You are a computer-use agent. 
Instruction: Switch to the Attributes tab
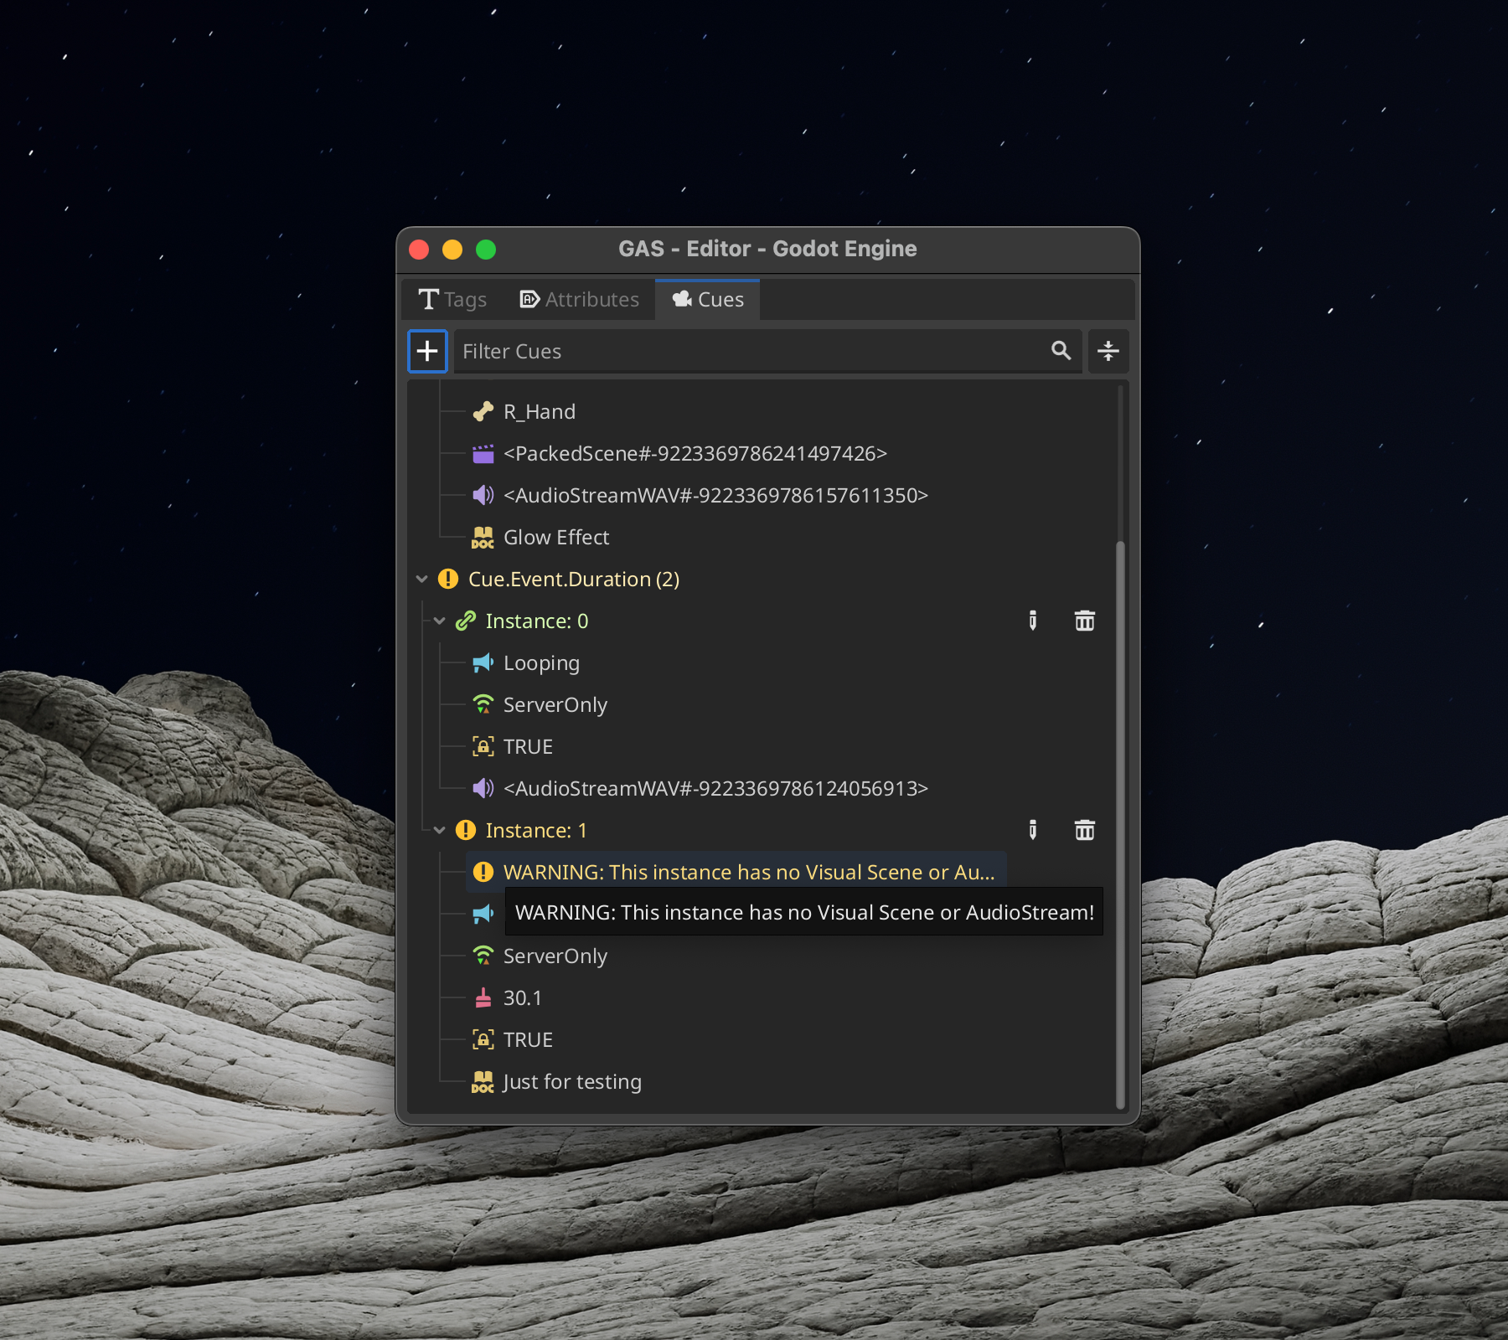pyautogui.click(x=579, y=300)
